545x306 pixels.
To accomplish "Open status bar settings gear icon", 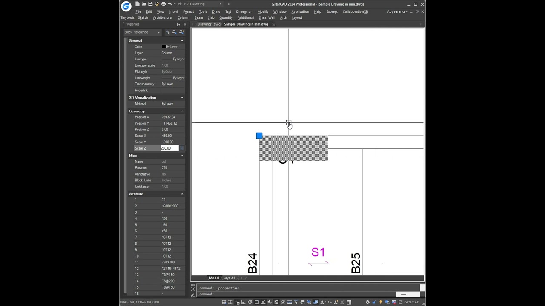I will coord(367,302).
